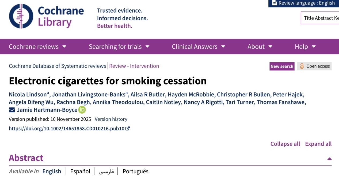Click the Title Abstract Keyword search field
This screenshot has width=339, height=183.
(x=321, y=18)
